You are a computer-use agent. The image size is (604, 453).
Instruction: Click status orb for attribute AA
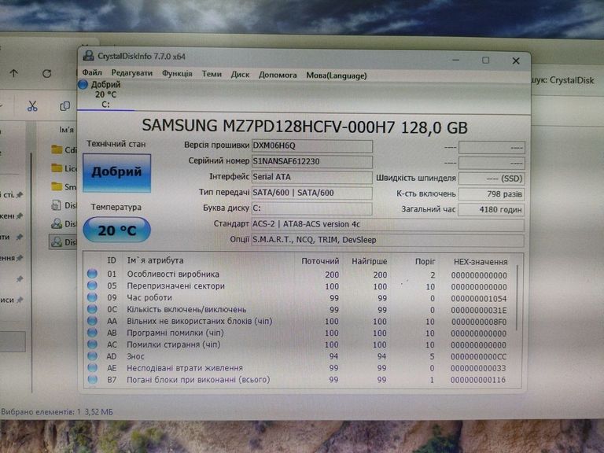tap(92, 321)
